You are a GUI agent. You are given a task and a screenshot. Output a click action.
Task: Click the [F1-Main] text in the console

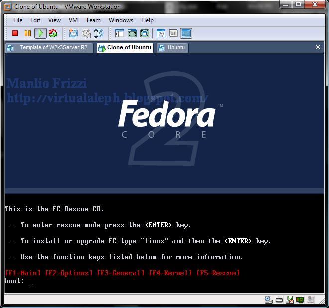(22, 273)
